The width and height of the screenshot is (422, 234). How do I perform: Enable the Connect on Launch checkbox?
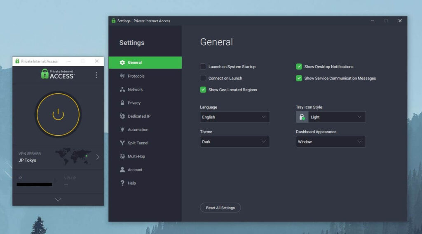203,78
